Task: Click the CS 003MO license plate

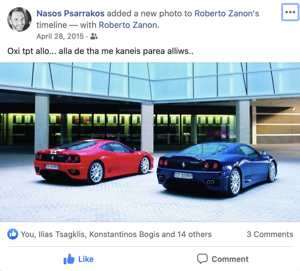Action: click(183, 175)
